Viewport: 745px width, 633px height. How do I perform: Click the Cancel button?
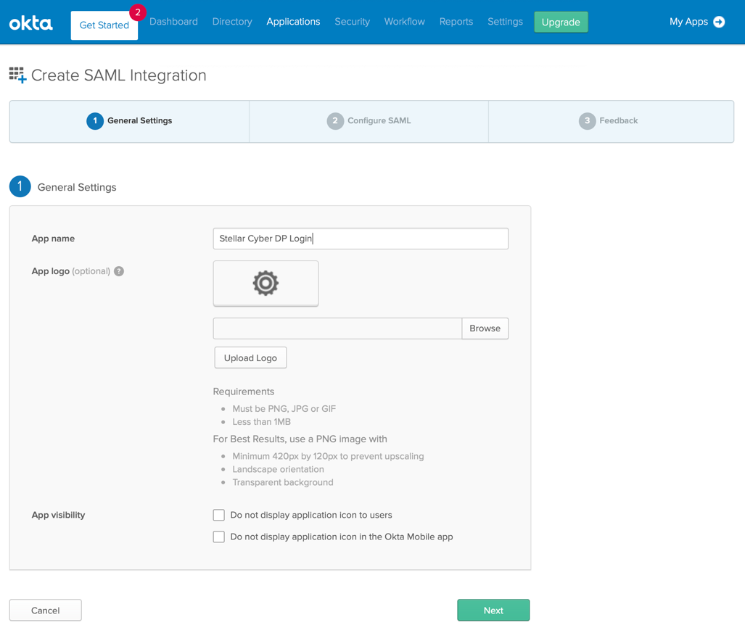pyautogui.click(x=46, y=611)
